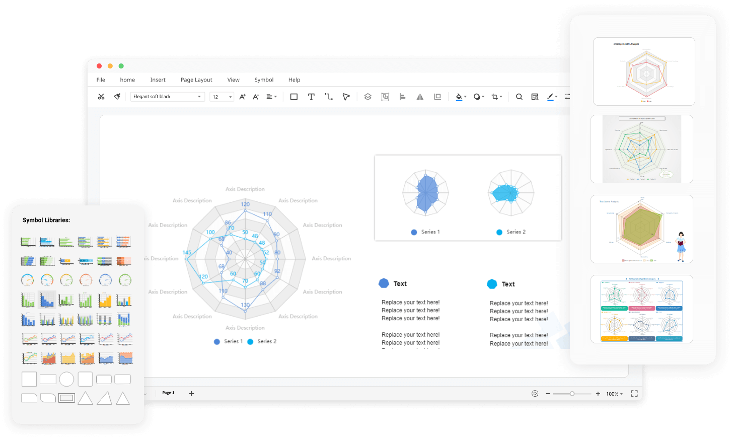
Task: Click the paint bucket Fill icon
Action: 459,96
